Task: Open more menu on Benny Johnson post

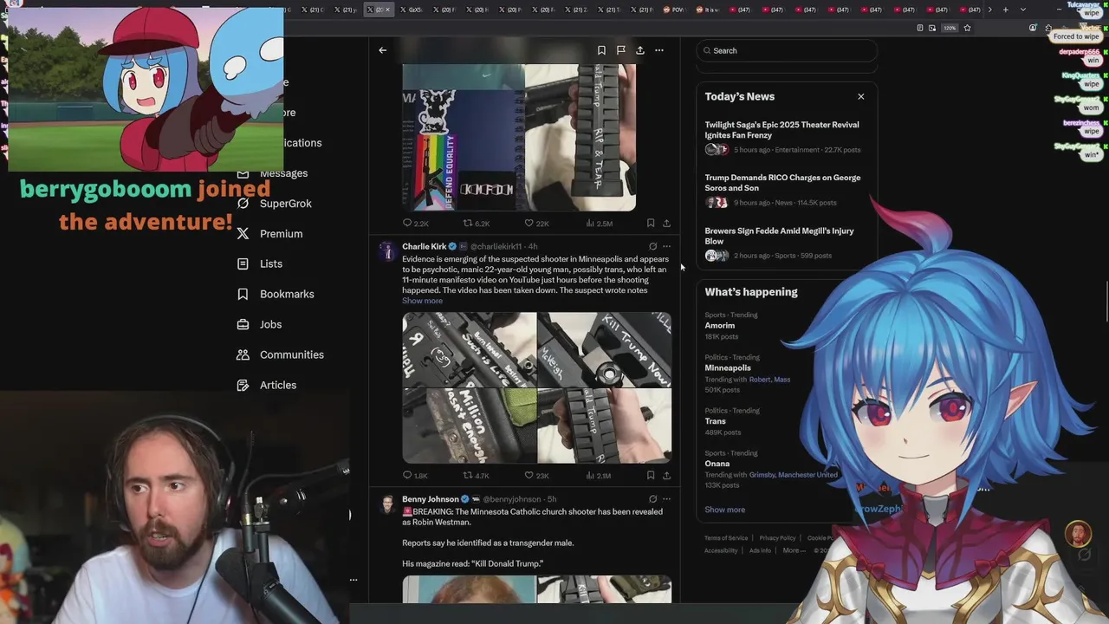Action: click(x=666, y=499)
